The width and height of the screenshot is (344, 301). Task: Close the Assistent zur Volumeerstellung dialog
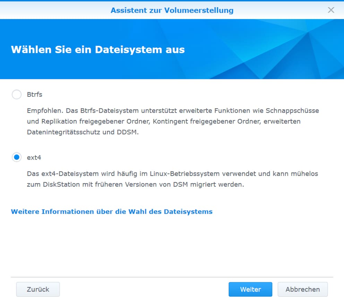point(331,10)
